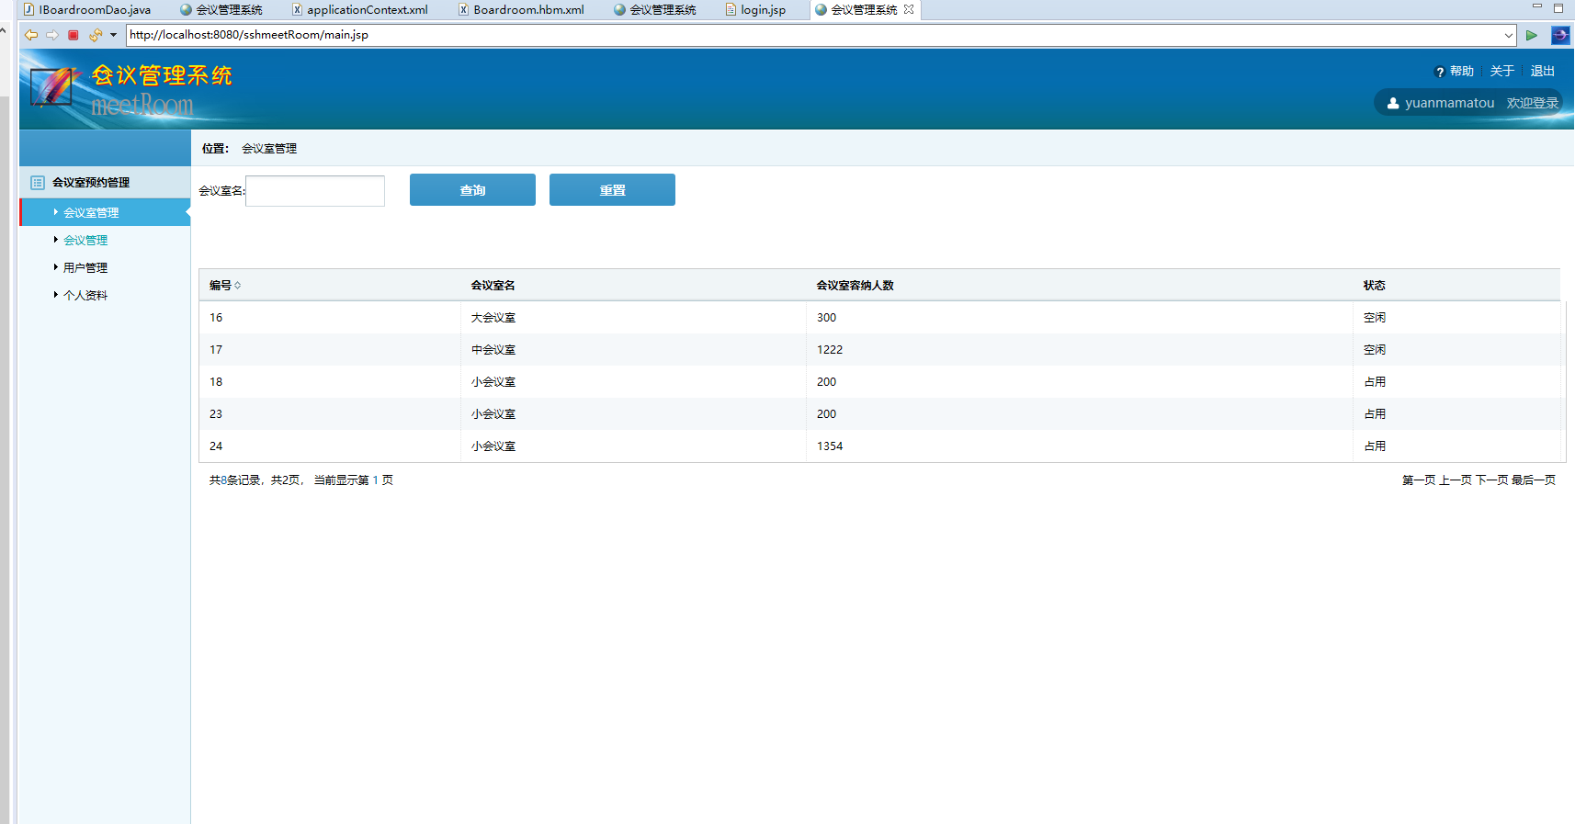
Task: Click the green Go arrow icon
Action: click(1532, 35)
